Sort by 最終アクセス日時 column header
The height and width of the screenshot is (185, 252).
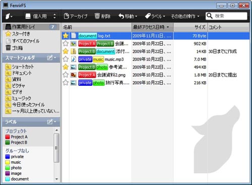point(152,27)
